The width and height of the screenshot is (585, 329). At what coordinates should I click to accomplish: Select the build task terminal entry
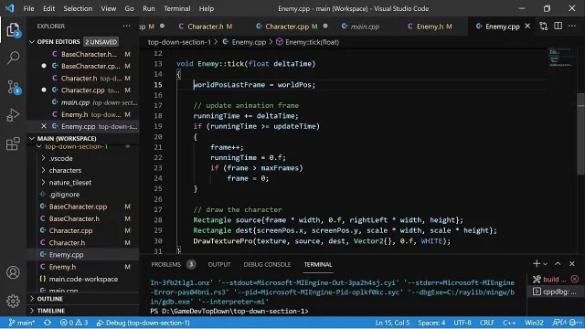tap(555, 279)
